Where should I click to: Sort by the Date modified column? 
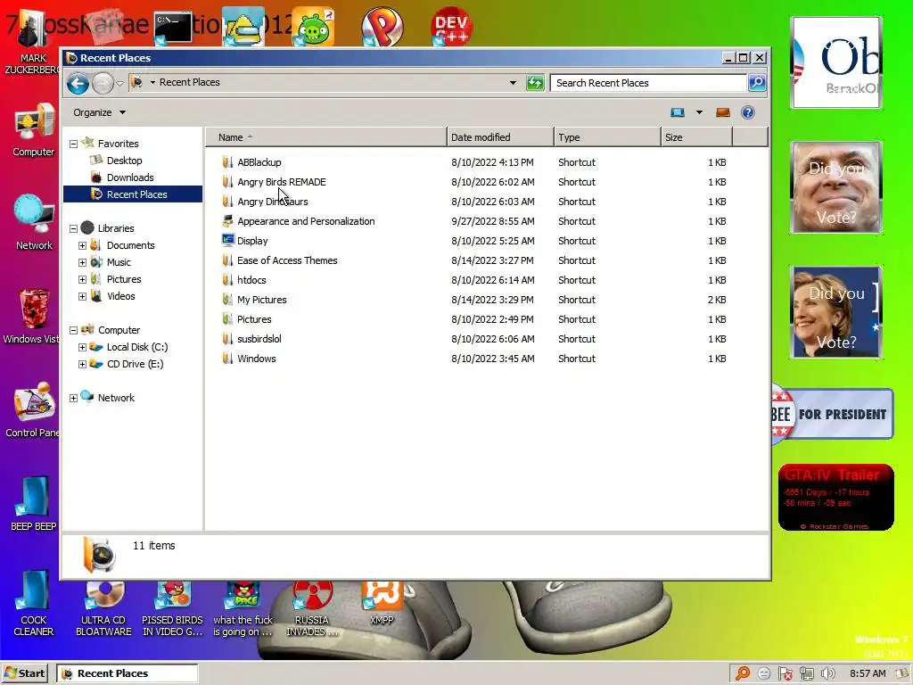[x=500, y=137]
